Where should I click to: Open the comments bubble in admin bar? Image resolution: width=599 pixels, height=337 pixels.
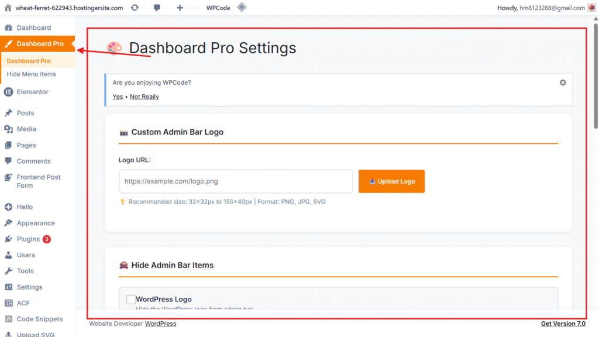click(157, 8)
